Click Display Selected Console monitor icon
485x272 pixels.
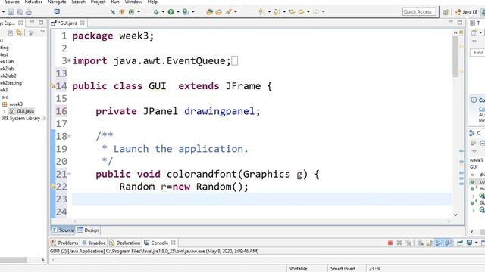coord(469,243)
